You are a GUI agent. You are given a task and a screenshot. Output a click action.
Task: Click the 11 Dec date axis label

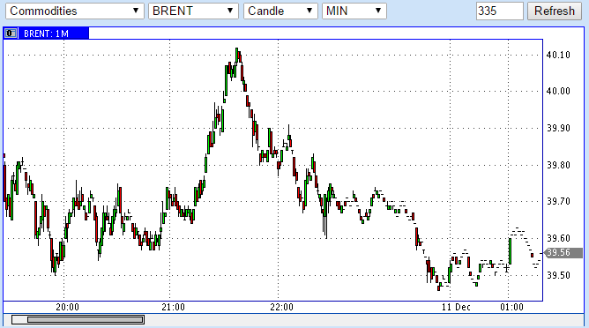coord(456,308)
